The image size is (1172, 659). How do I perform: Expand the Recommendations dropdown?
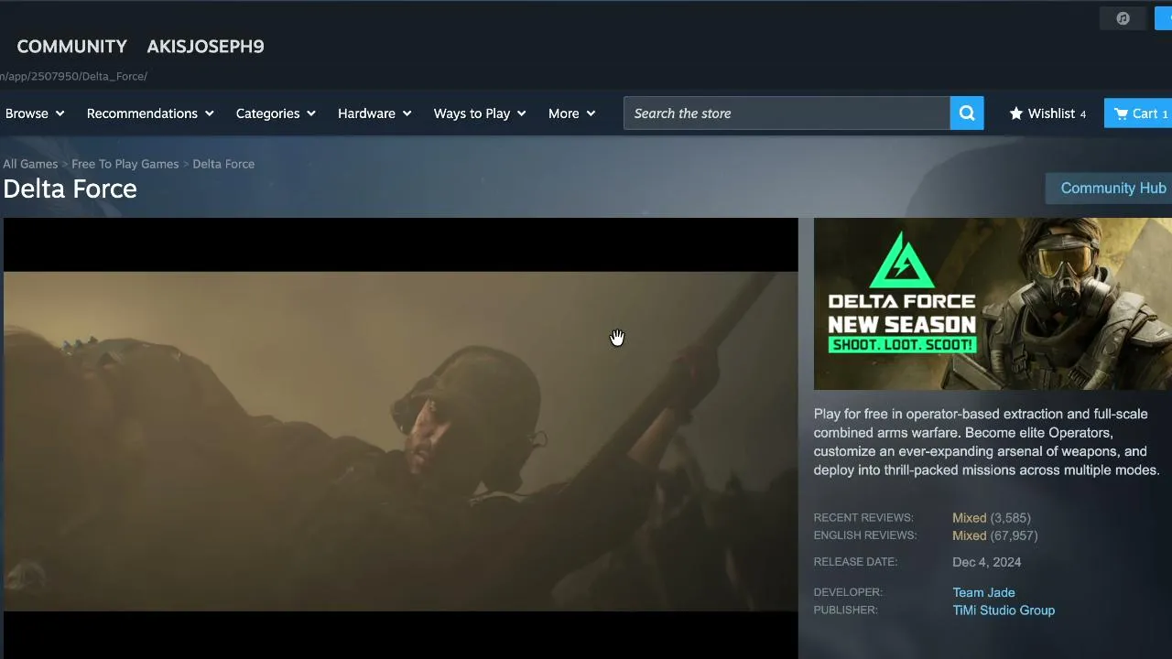(x=150, y=113)
